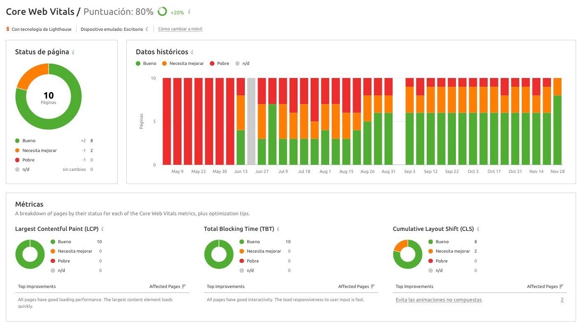581x327 pixels.
Task: Sort CLS table by Affected Pages icon
Action: (x=562, y=286)
